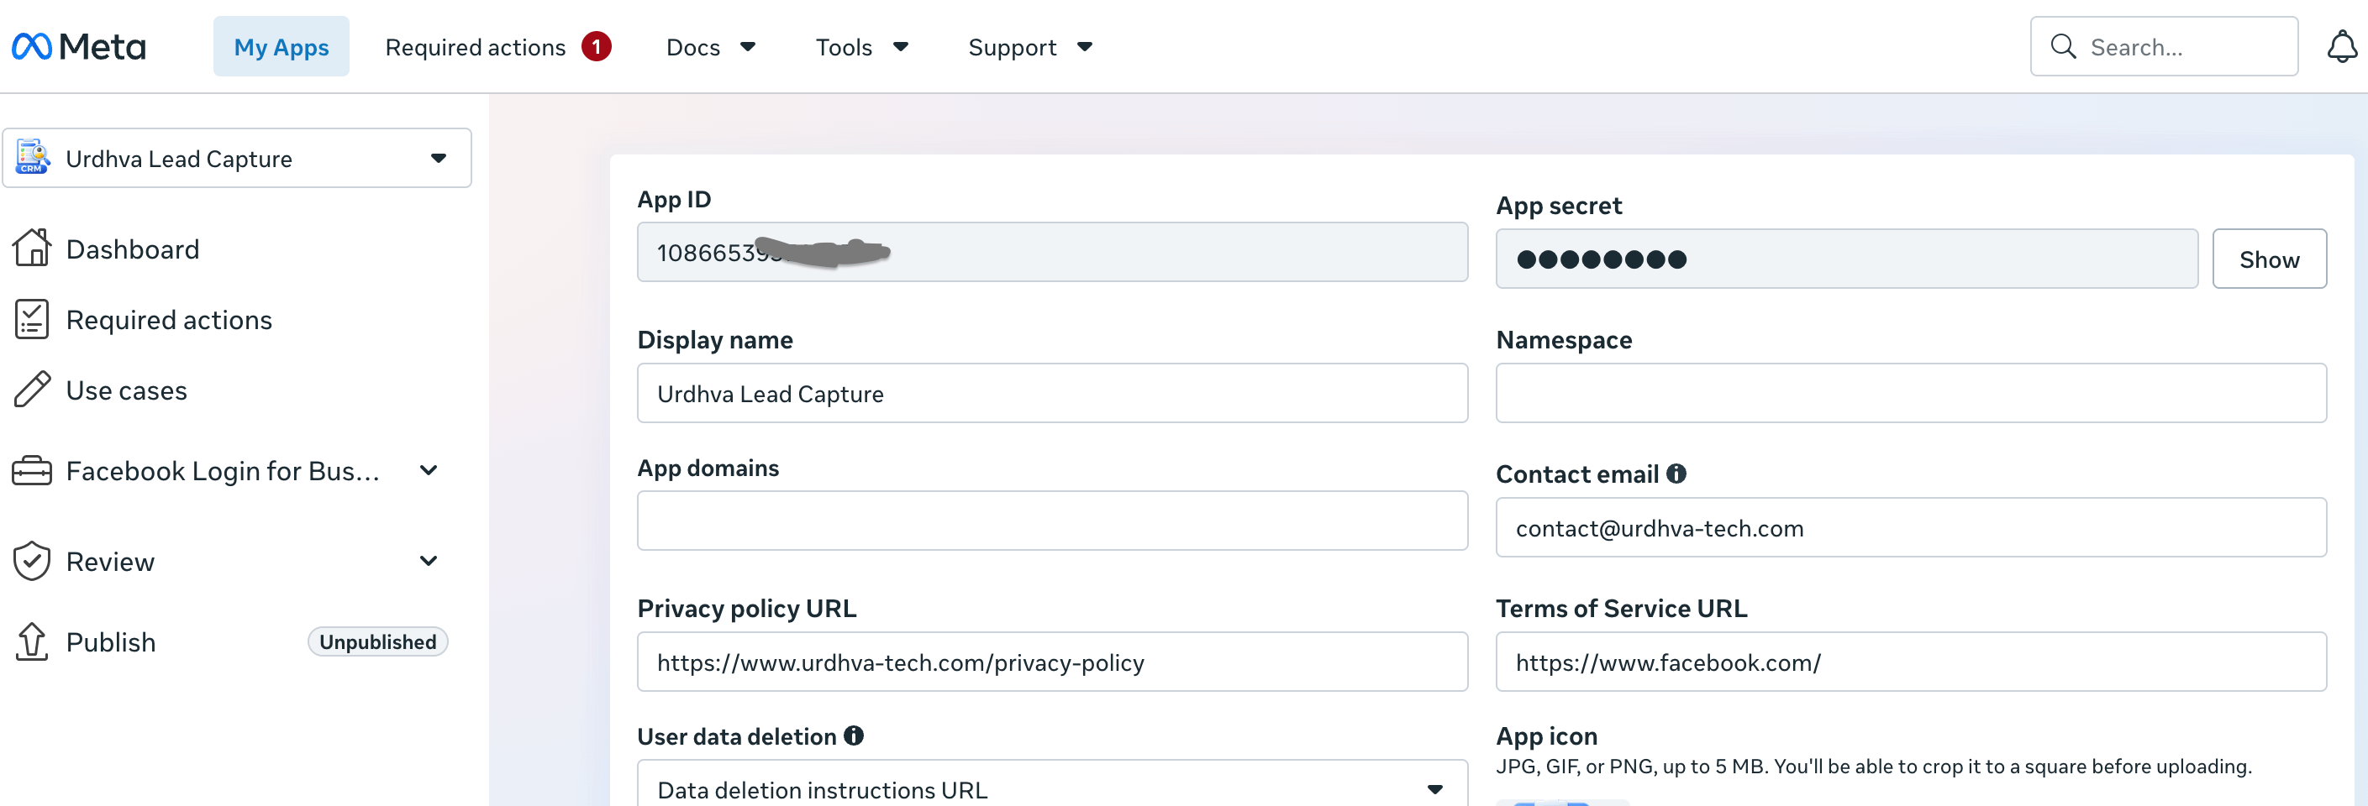Click the red Required actions badge
Image resolution: width=2368 pixels, height=806 pixels.
point(596,46)
